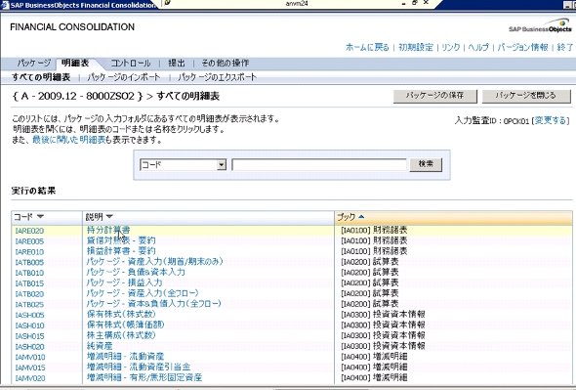This screenshot has width=576, height=390.
Task: Select [IA0300] 投資資本情報 book in IASH005 row
Action: click(x=383, y=314)
